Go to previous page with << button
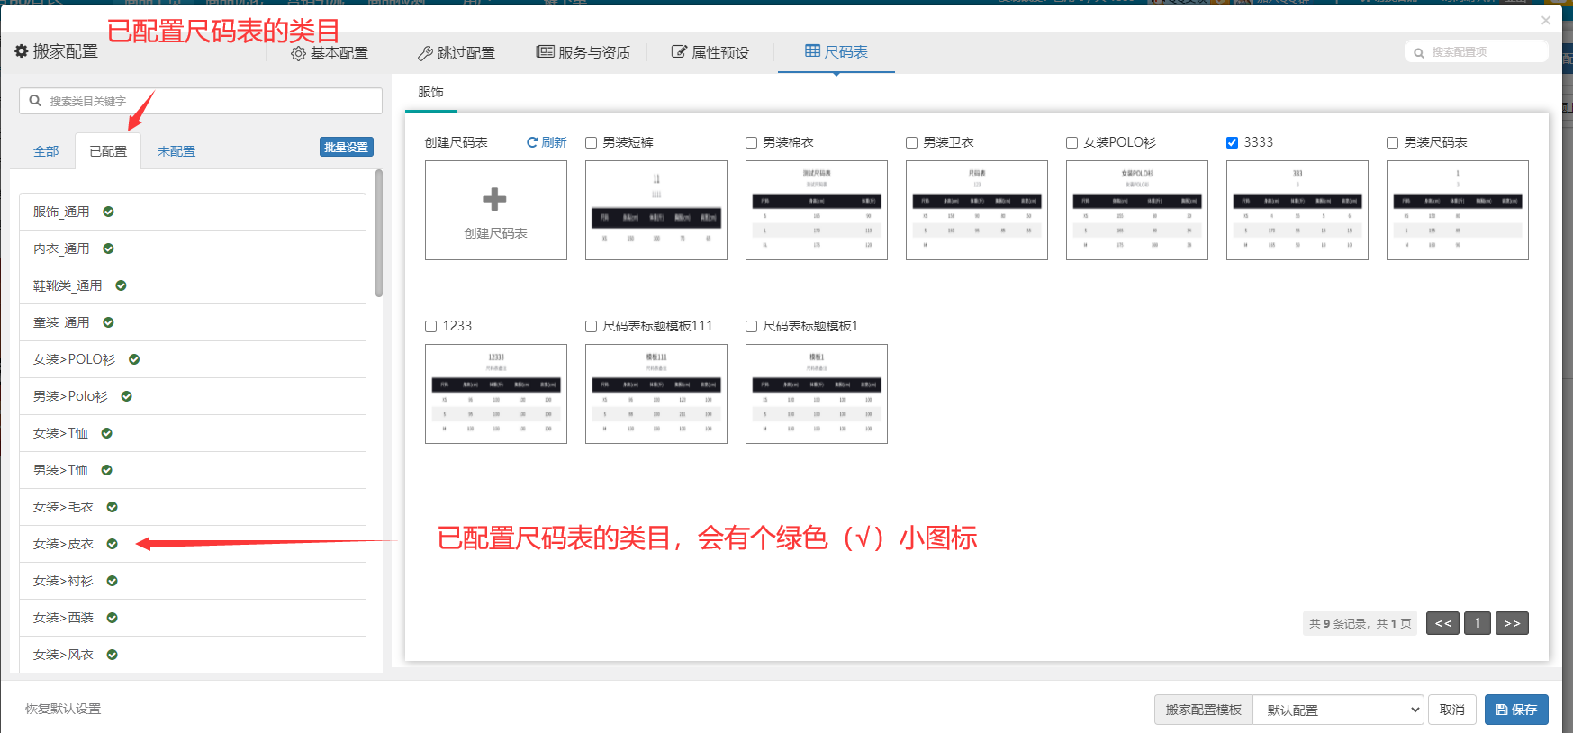Viewport: 1573px width, 733px height. 1442,623
